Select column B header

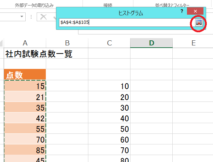pyautogui.click(x=67, y=43)
